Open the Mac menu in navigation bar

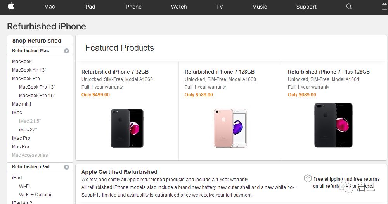(x=49, y=7)
